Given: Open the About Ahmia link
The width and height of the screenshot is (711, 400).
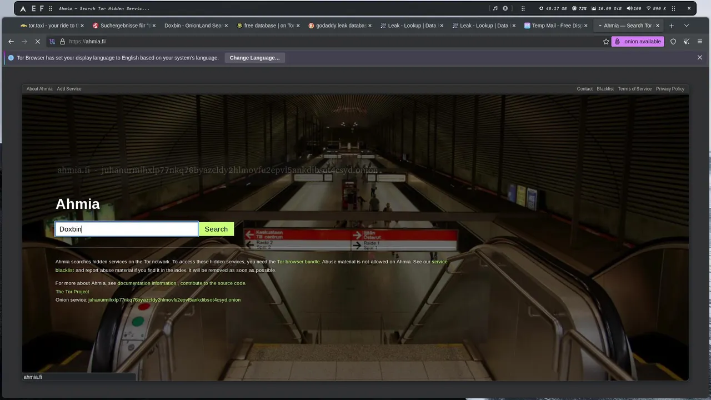Looking at the screenshot, I should (x=39, y=89).
